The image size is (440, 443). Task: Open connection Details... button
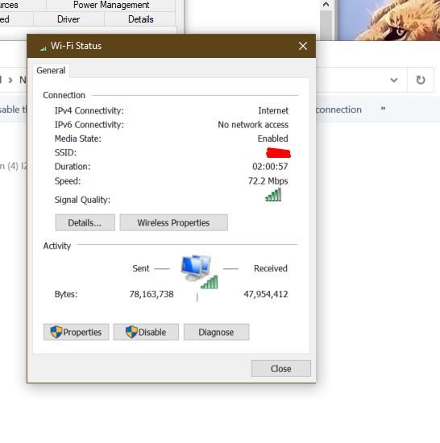[x=85, y=222]
